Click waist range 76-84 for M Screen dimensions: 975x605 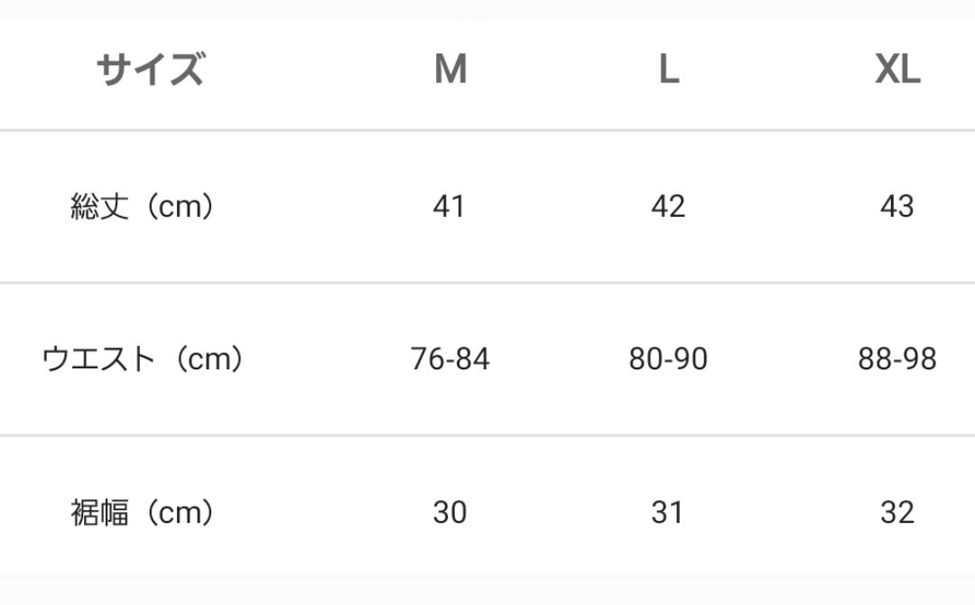450,359
